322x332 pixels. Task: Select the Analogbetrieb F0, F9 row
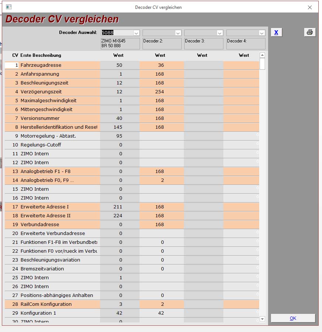132,180
